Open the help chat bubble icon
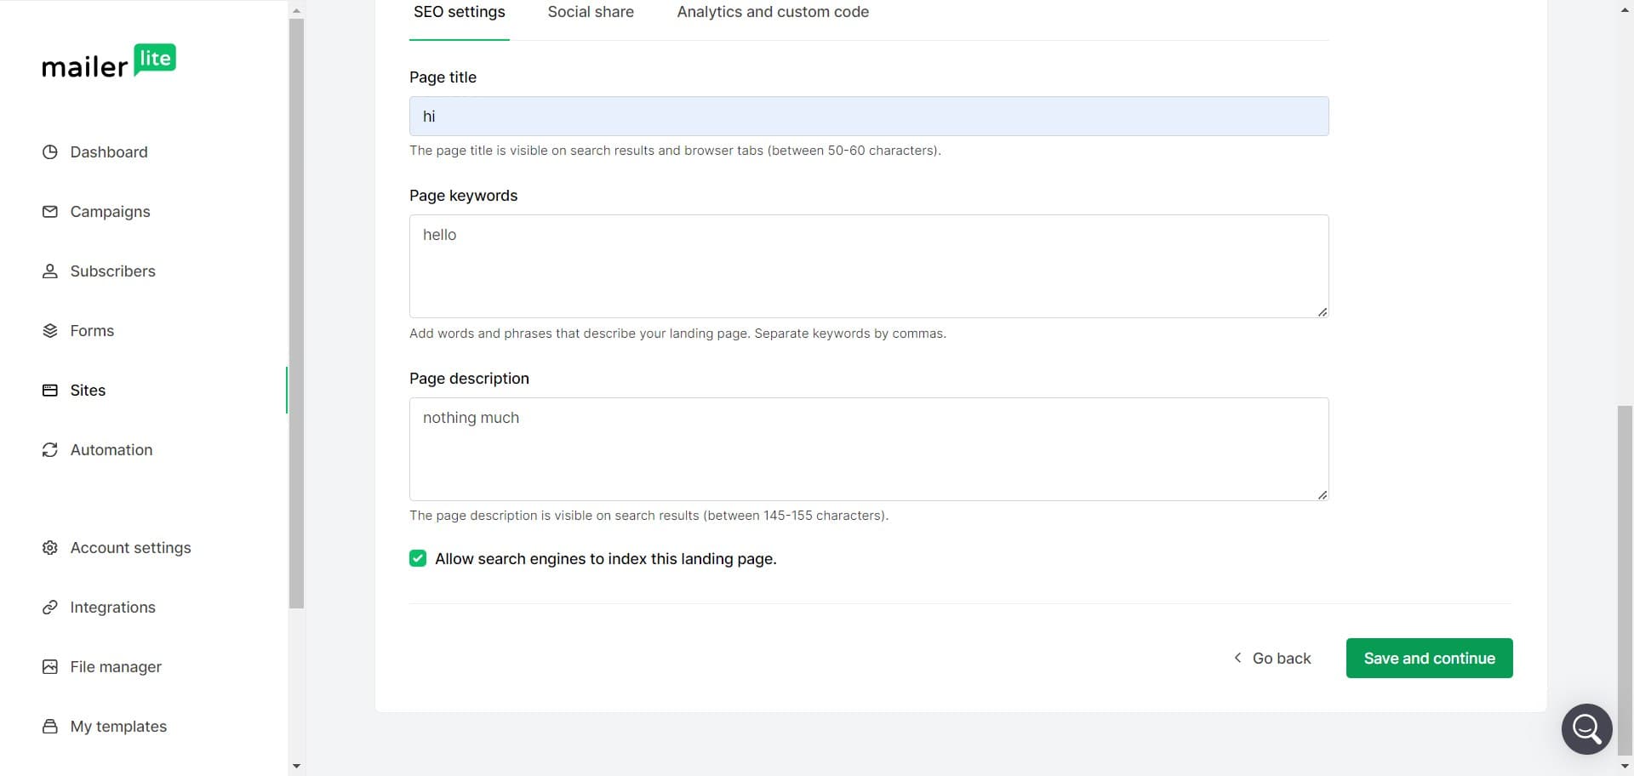 point(1586,728)
